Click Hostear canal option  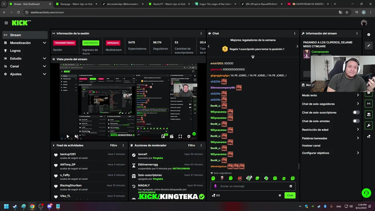311,146
